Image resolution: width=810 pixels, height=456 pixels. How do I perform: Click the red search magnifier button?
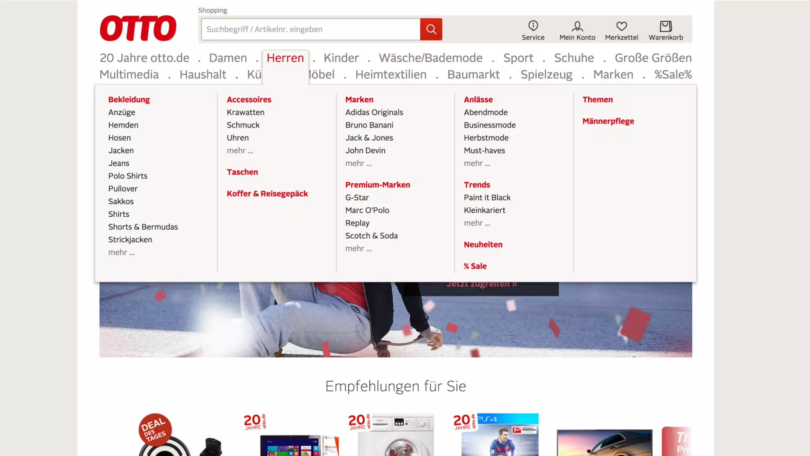431,29
